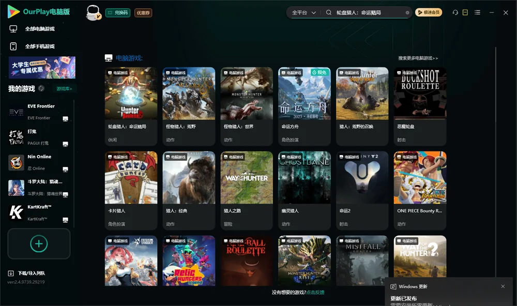Screen dimensions: 517x306
Task: Open the Mistfall Hunter card
Action: 362,261
